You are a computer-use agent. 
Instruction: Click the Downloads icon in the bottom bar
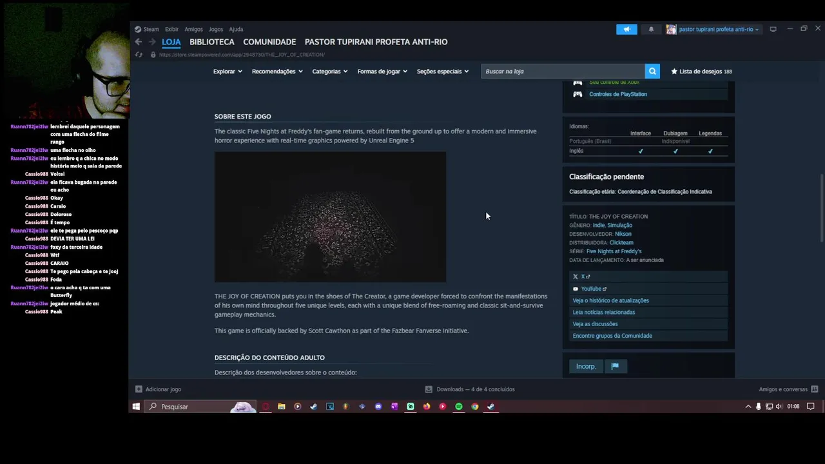(429, 389)
